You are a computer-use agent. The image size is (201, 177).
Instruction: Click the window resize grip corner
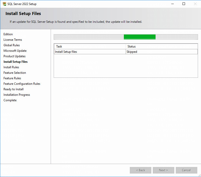(200, 175)
